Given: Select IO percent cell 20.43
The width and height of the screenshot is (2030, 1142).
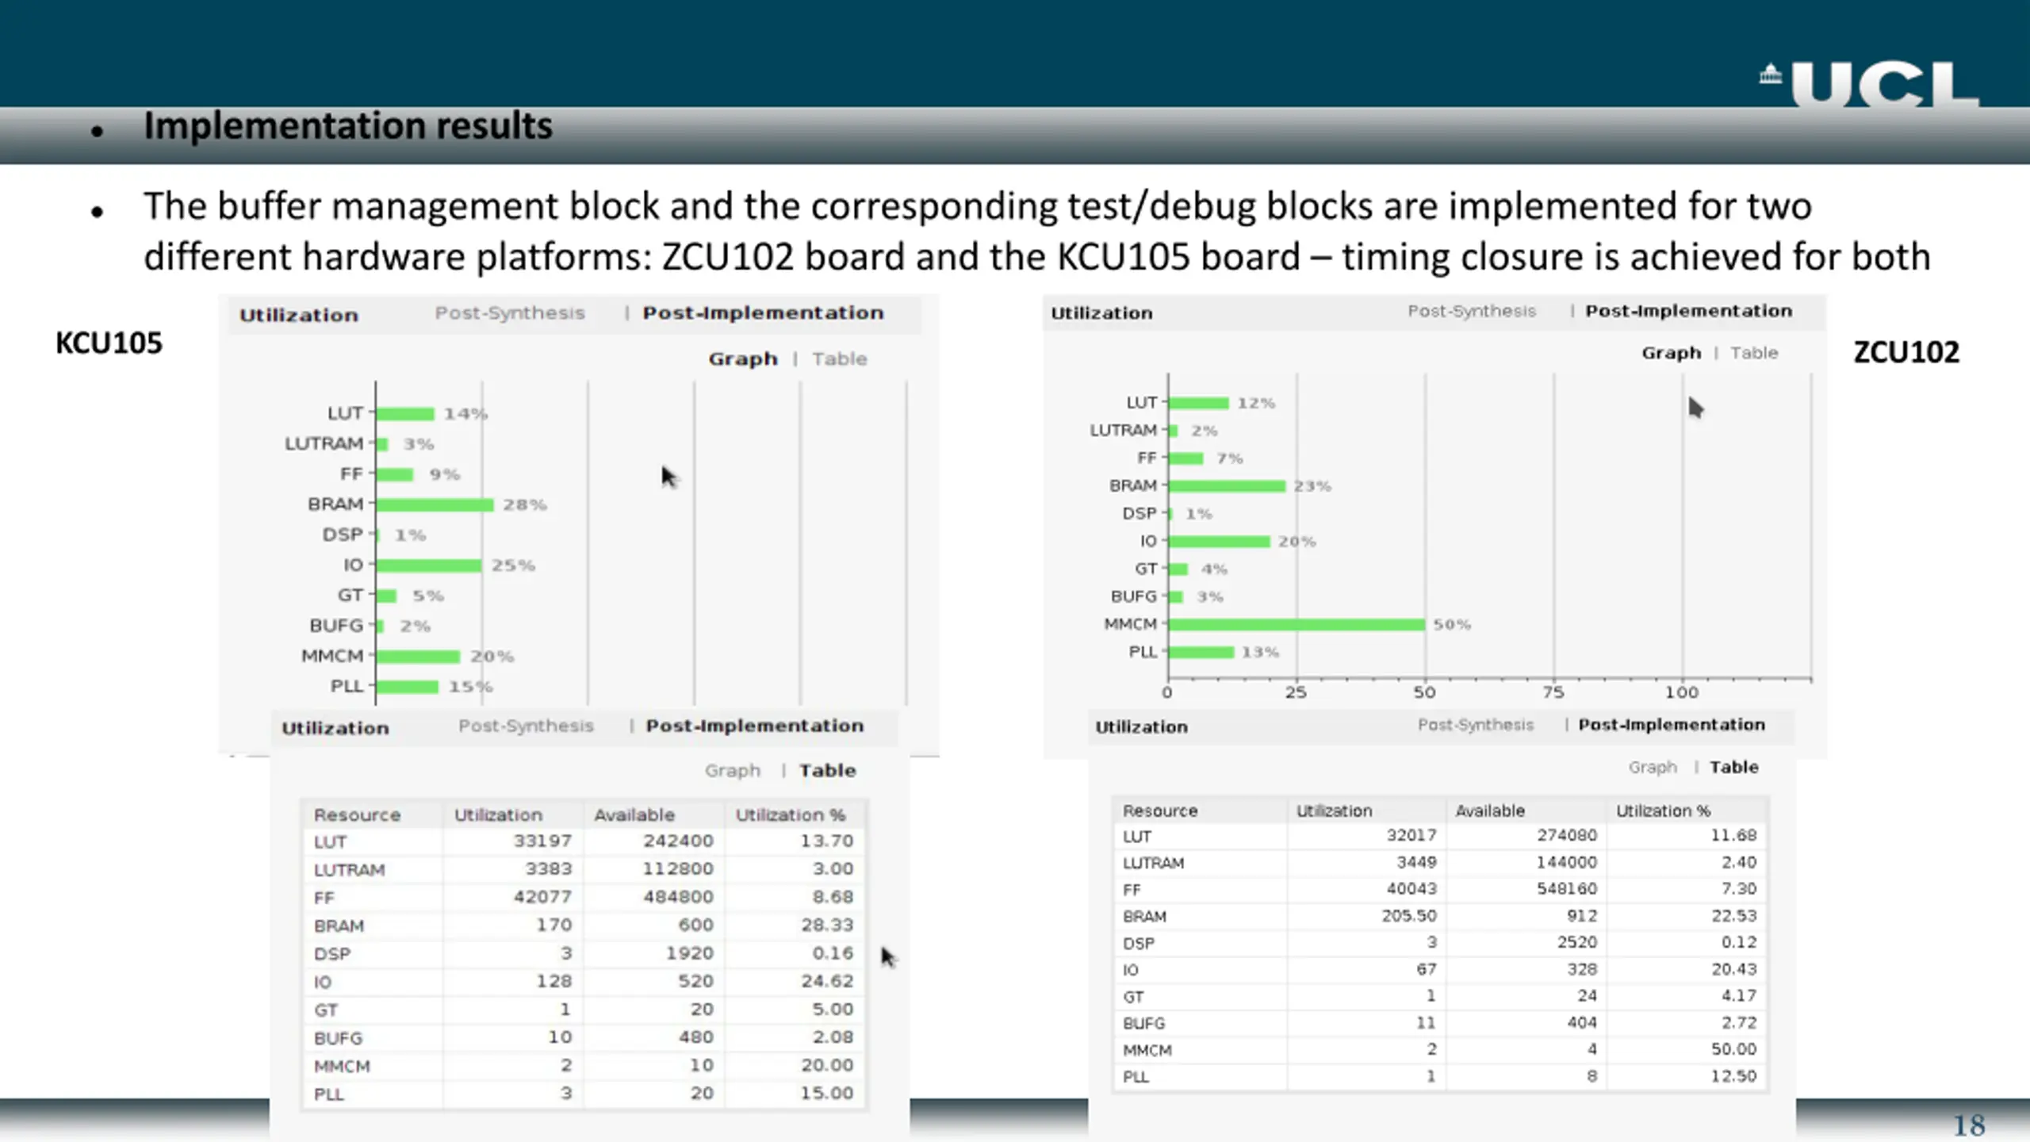Looking at the screenshot, I should click(x=1733, y=970).
